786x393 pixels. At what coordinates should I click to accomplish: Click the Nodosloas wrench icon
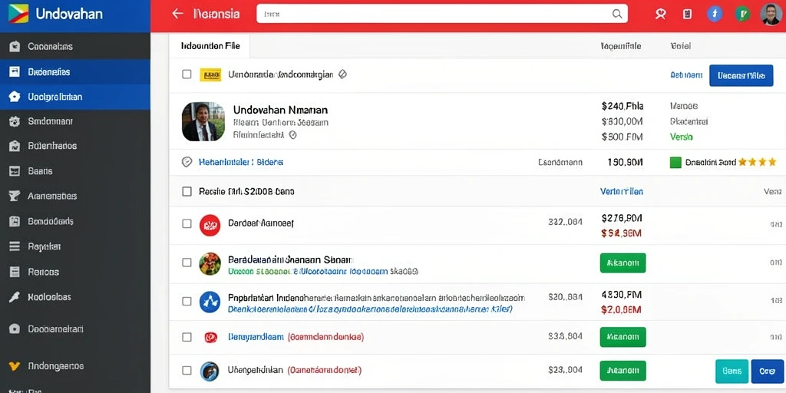point(15,297)
